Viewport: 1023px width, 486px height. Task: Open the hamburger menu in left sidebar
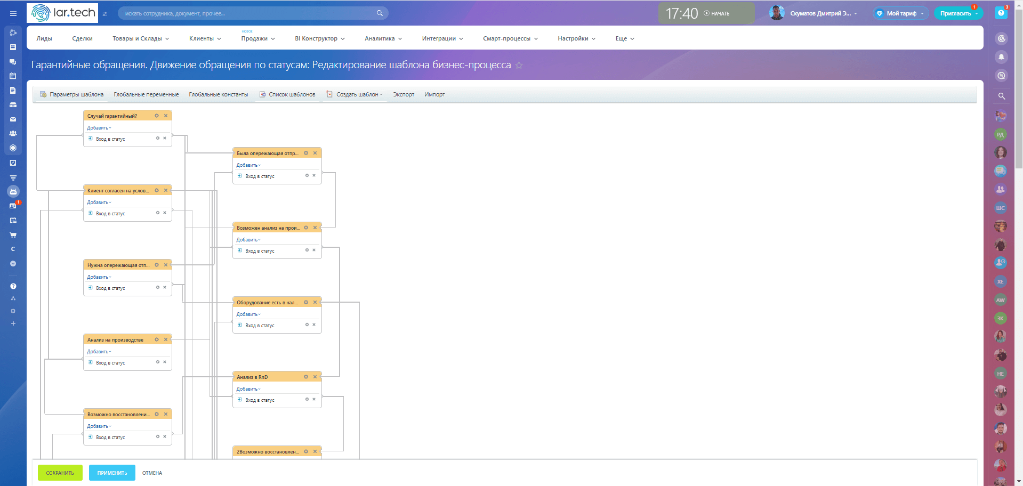point(13,14)
